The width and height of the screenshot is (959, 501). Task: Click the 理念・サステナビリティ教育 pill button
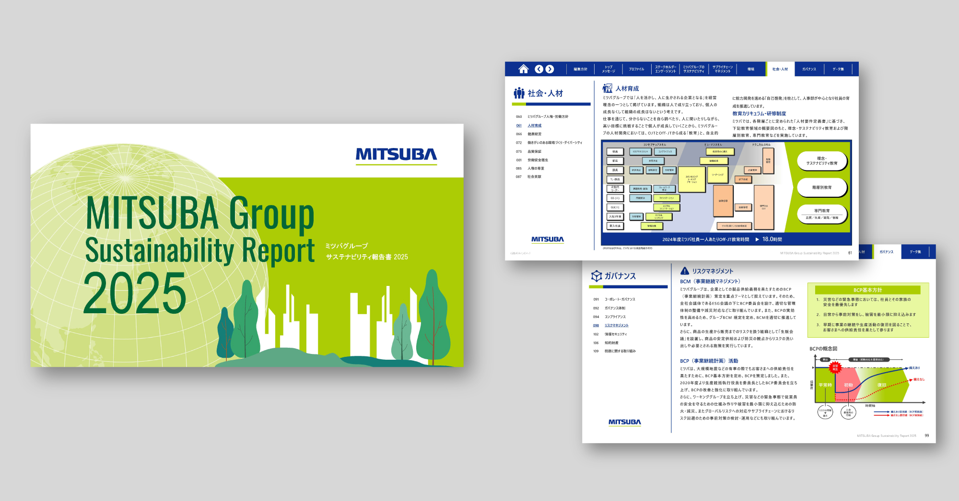tap(822, 161)
